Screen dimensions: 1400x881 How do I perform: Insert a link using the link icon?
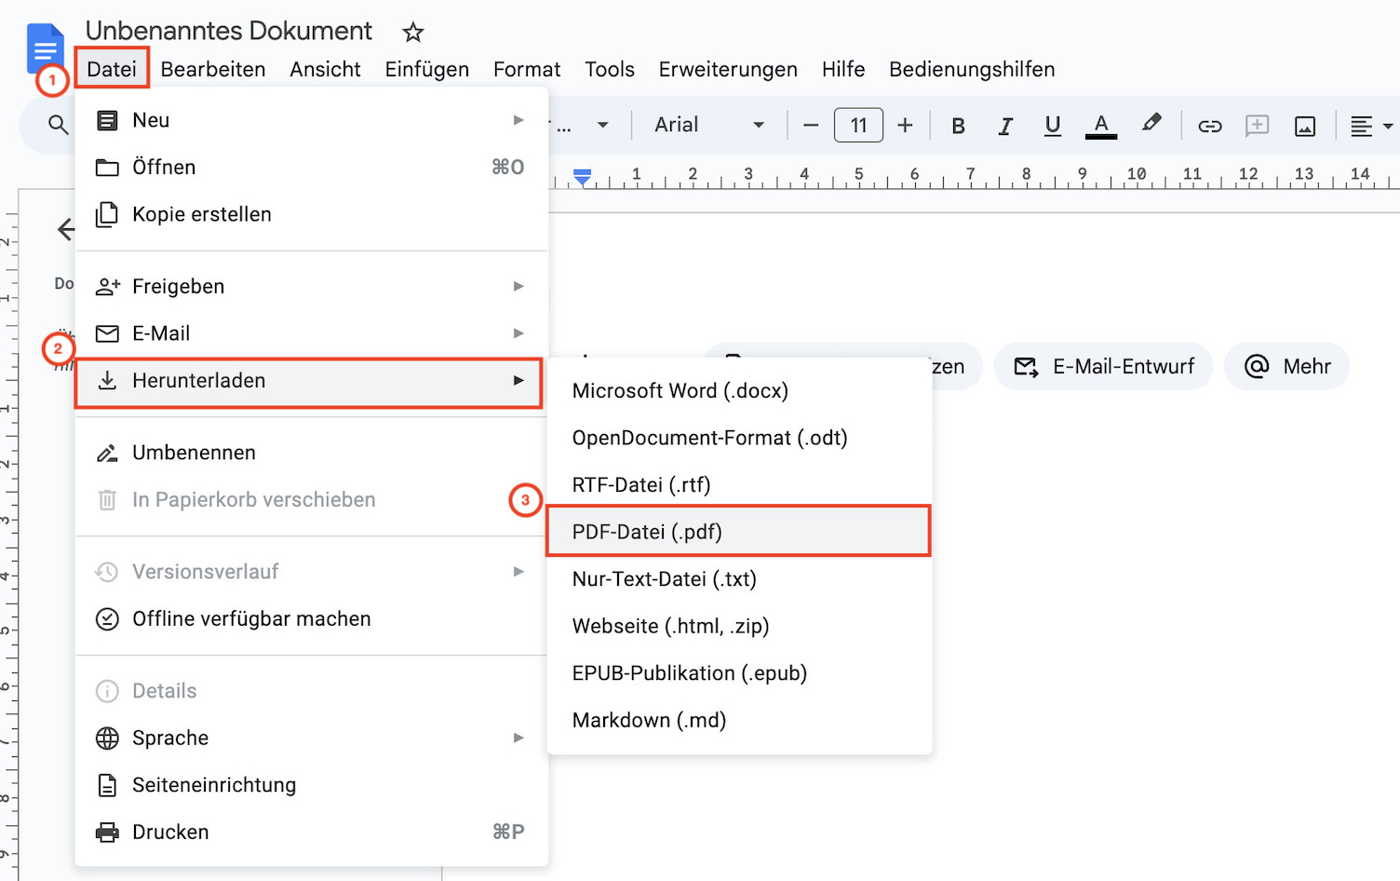[x=1209, y=124]
